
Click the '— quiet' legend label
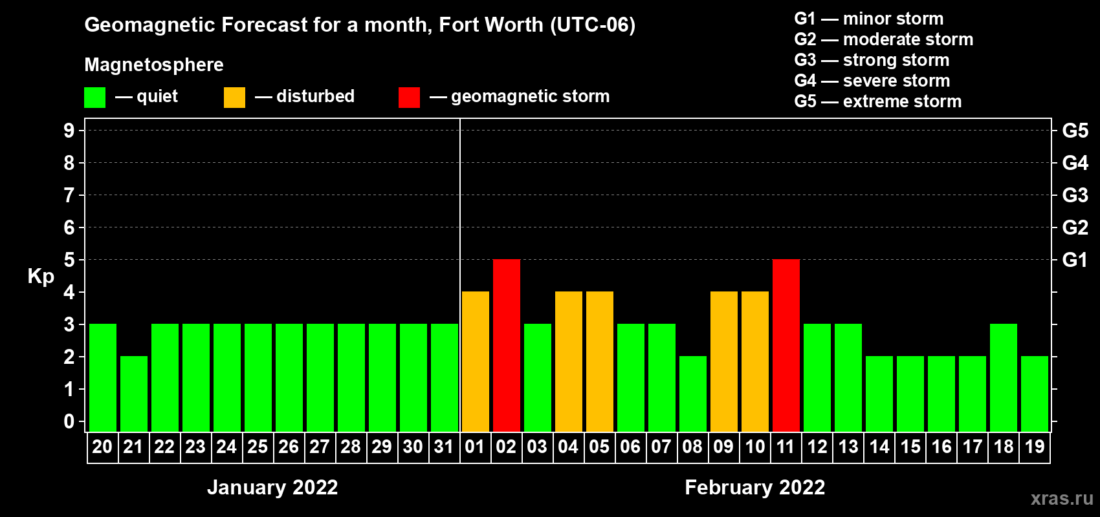click(x=146, y=97)
